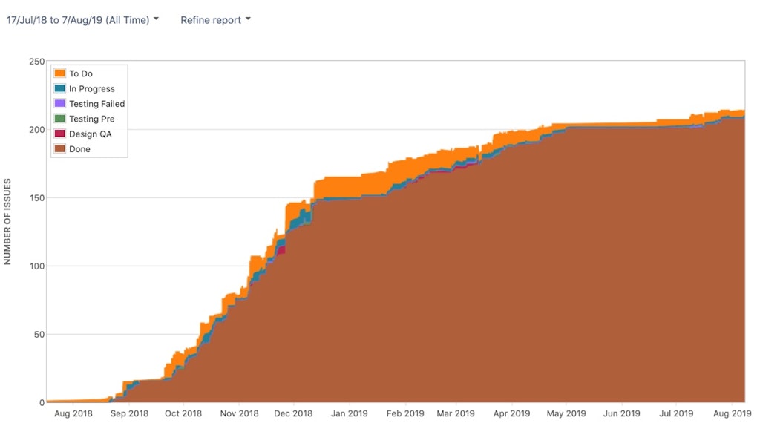
Task: Select the Done legend label
Action: pos(79,148)
